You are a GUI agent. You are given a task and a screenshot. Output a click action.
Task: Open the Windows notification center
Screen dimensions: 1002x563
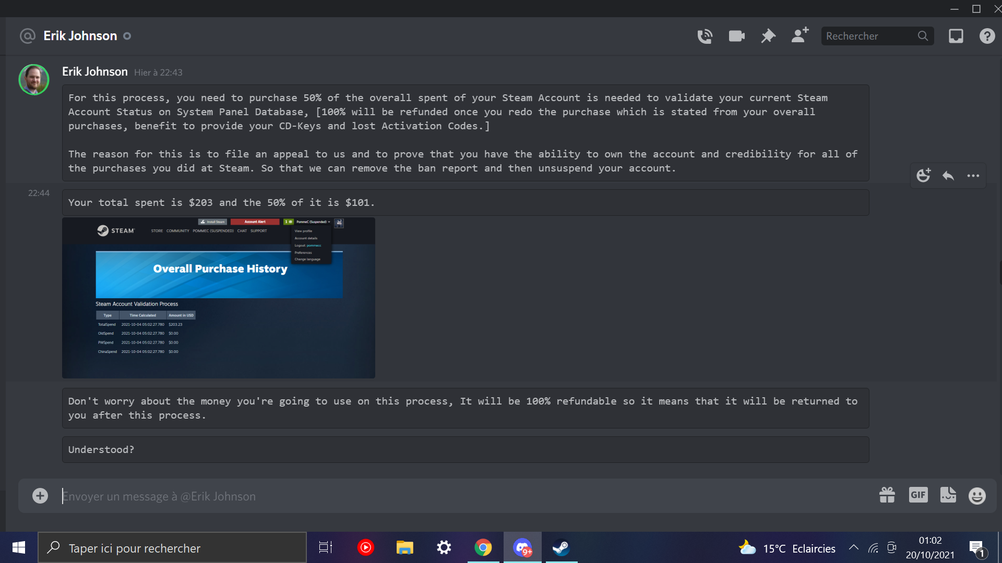976,548
